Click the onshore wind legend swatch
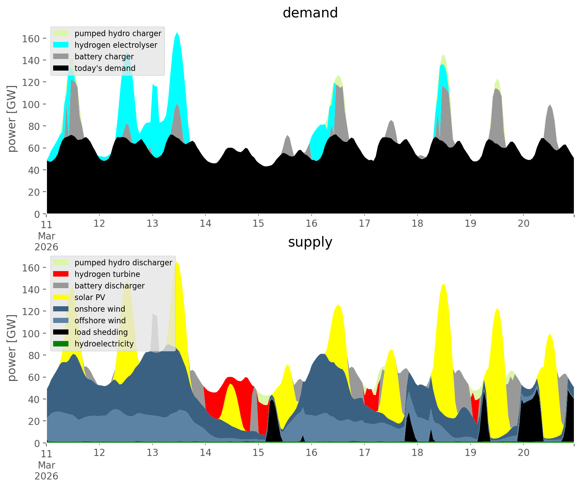The height and width of the screenshot is (488, 581). point(61,309)
